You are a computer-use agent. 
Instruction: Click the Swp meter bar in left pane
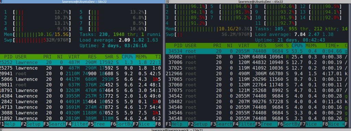pyautogui.click(x=38, y=40)
